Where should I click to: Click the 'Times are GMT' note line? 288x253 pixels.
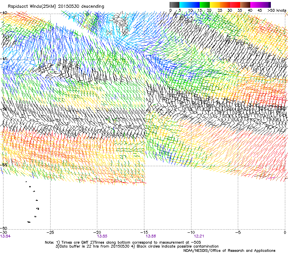tap(123, 242)
